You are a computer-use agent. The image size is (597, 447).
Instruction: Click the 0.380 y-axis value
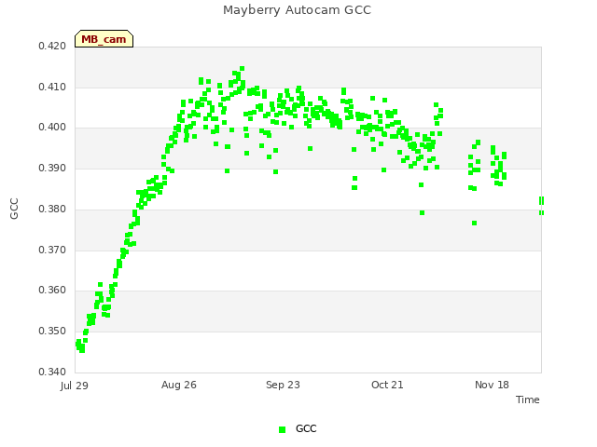tap(52, 209)
